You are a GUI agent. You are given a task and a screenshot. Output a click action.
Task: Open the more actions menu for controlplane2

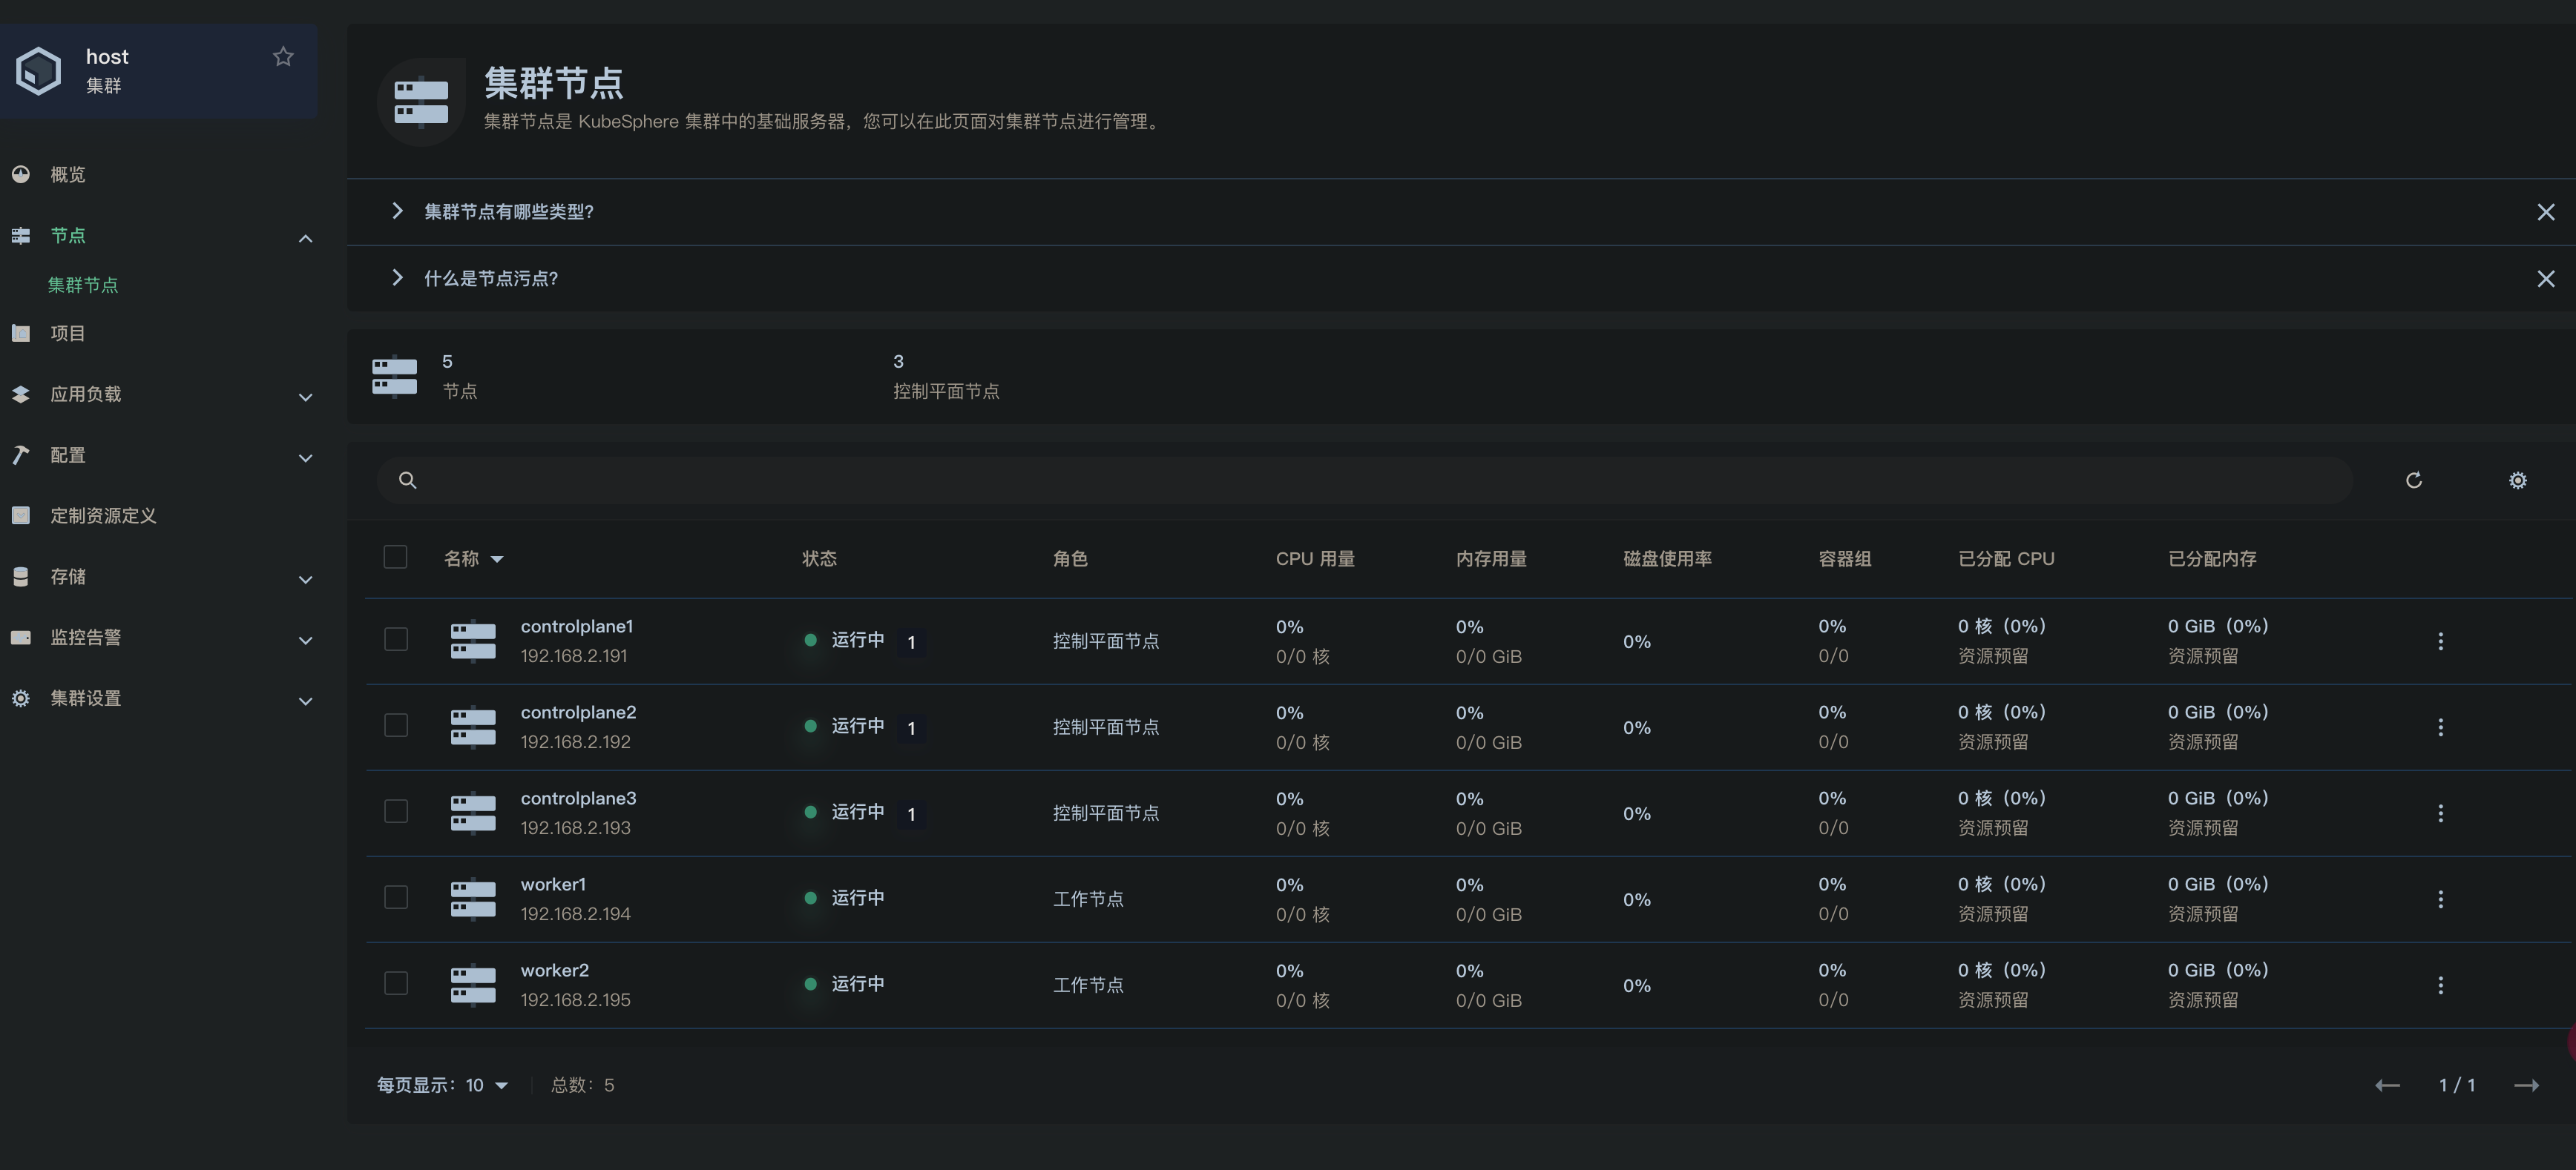[2440, 727]
